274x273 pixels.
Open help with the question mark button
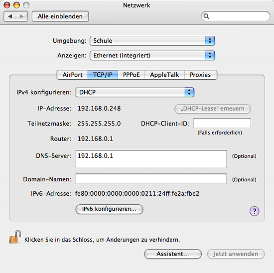tap(254, 211)
